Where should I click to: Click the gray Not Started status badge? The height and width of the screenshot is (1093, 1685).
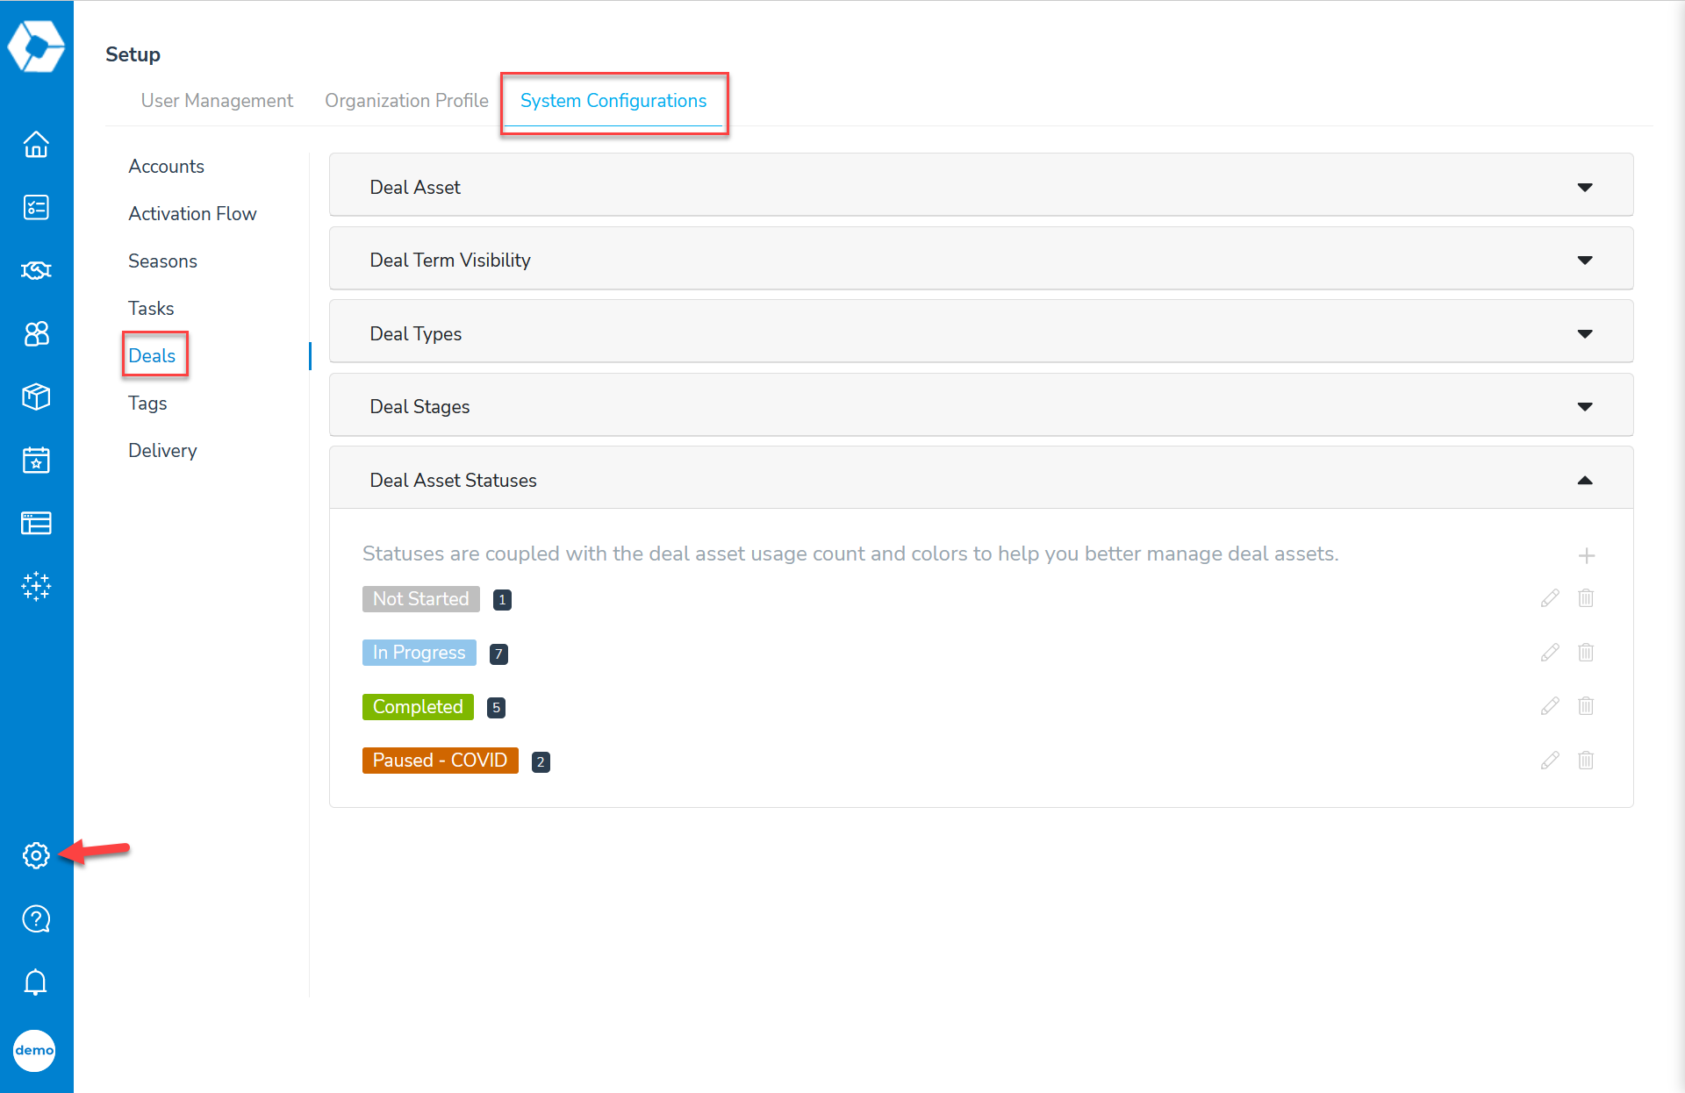coord(421,599)
